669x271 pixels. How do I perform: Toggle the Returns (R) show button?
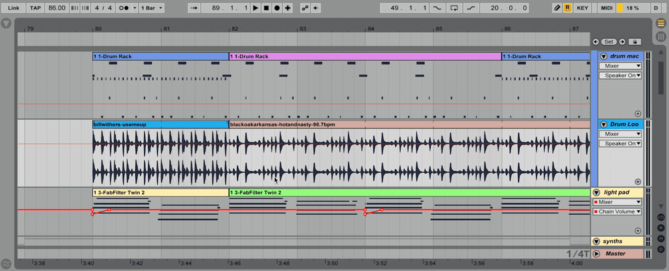(661, 228)
